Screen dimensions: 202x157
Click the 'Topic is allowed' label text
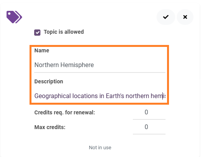pos(64,32)
